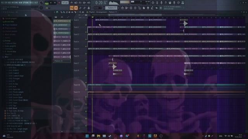Select the Select tool in playlist toolbar
Image resolution: width=248 pixels, height=139 pixels.
[x=77, y=12]
